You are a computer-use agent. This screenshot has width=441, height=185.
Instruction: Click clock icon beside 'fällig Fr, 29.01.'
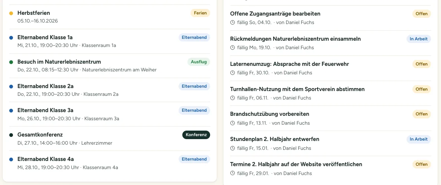pos(232,173)
